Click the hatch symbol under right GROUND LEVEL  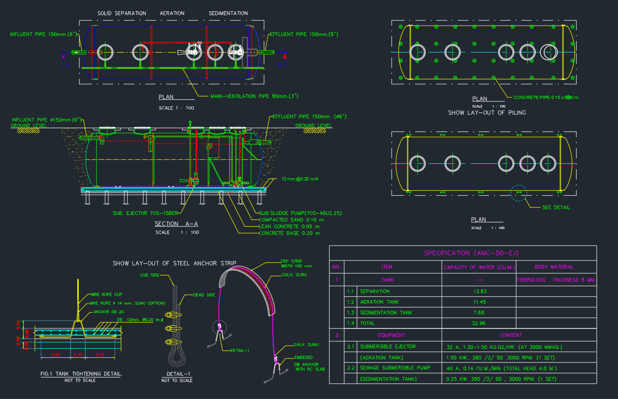(x=312, y=131)
